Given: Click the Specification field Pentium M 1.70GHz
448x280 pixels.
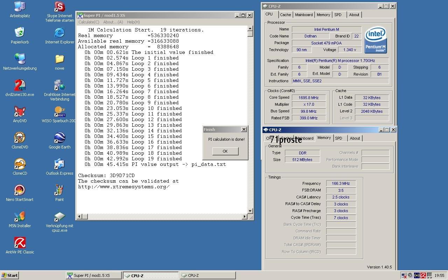Looking at the screenshot, I should [340, 61].
